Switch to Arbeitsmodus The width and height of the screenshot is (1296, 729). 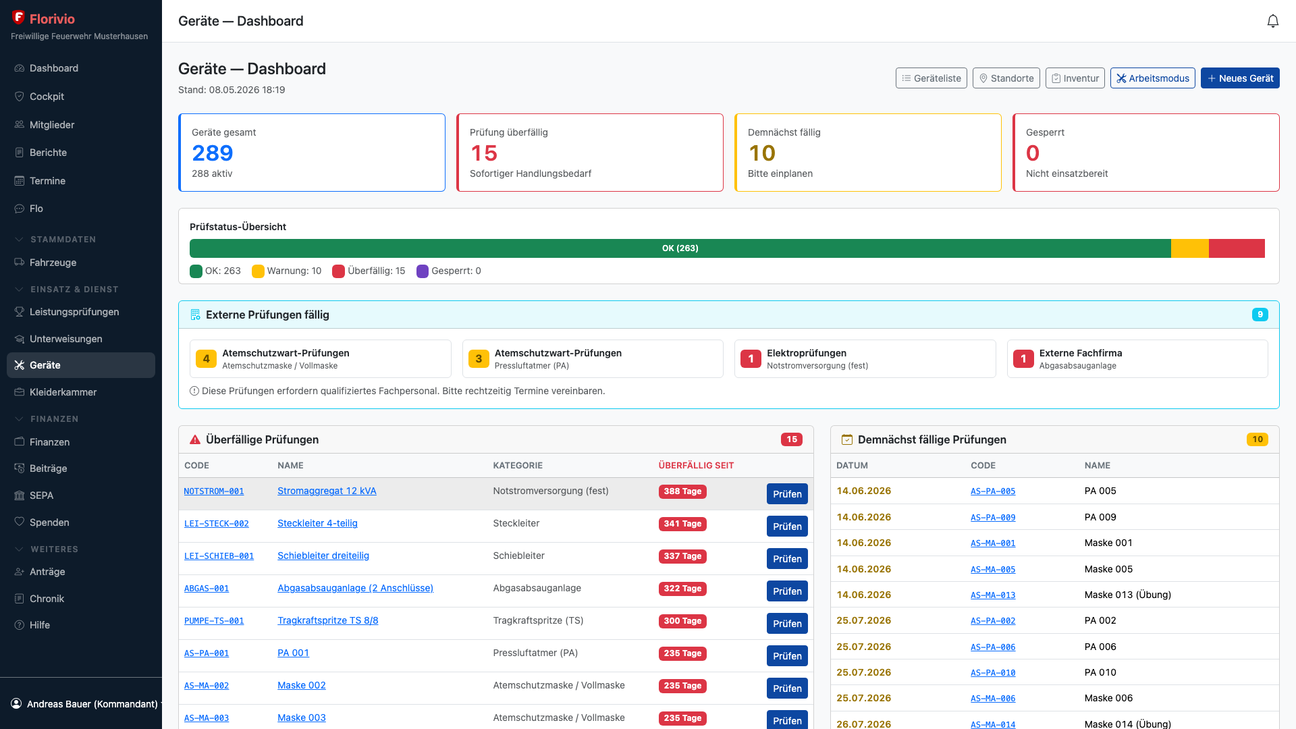(x=1152, y=78)
